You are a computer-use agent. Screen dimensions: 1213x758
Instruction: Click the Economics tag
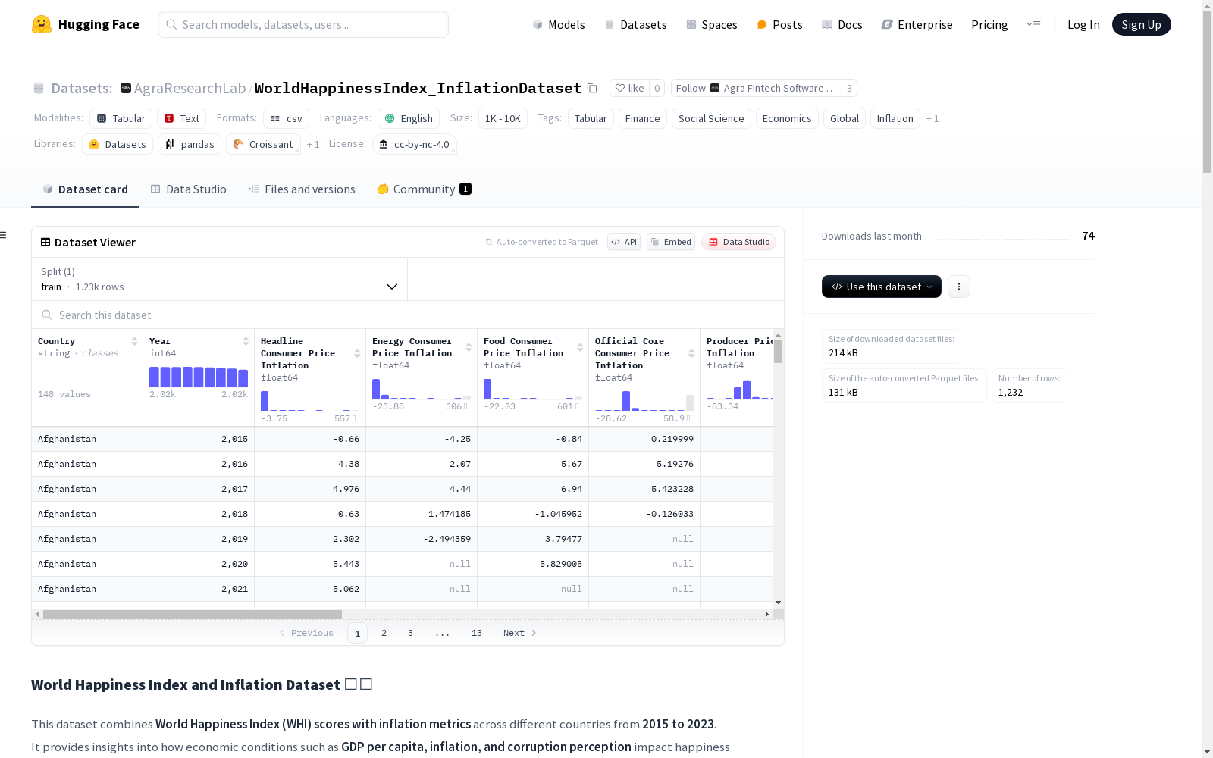pyautogui.click(x=787, y=119)
